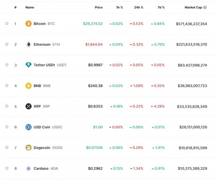The image size is (216, 180).
Task: Click the Dogecoin logo icon
Action: pos(28,148)
